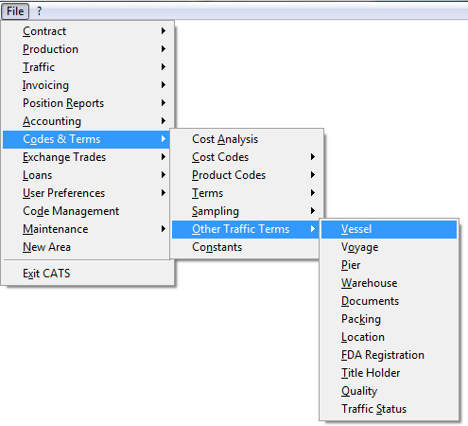Image resolution: width=468 pixels, height=426 pixels.
Task: Select the Pier entry
Action: point(389,265)
